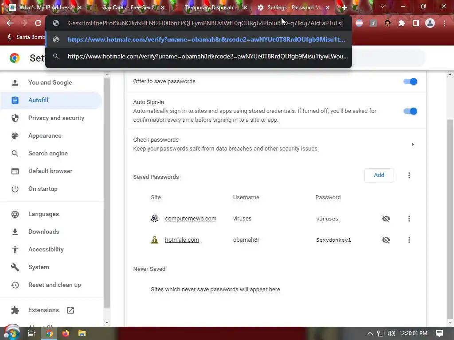Image resolution: width=454 pixels, height=340 pixels.
Task: Show hidden system tray icons chevron
Action: point(370,333)
